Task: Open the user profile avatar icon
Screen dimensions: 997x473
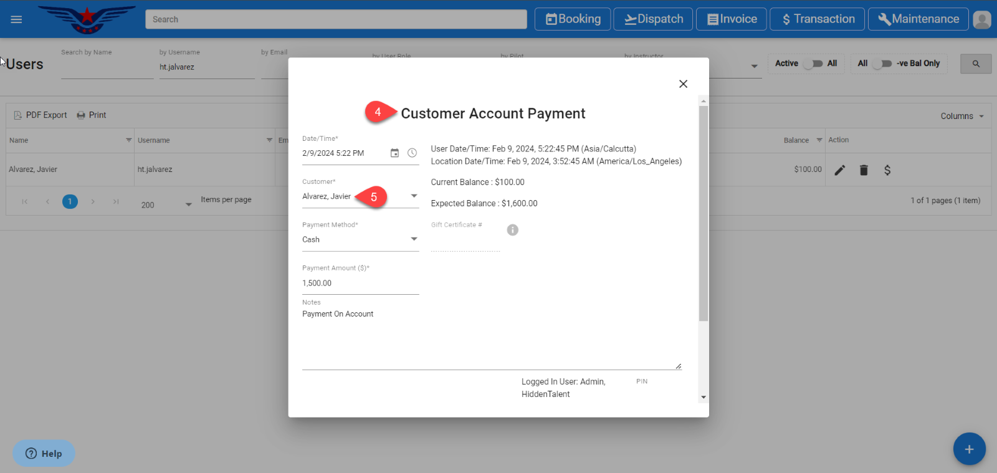Action: coord(982,19)
